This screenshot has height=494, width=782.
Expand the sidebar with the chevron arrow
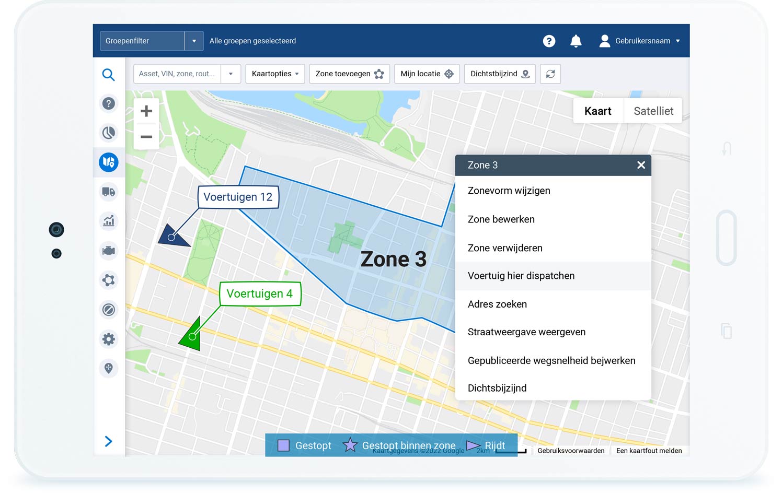108,441
